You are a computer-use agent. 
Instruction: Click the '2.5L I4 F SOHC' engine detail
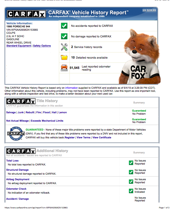pyautogui.click(x=15, y=36)
